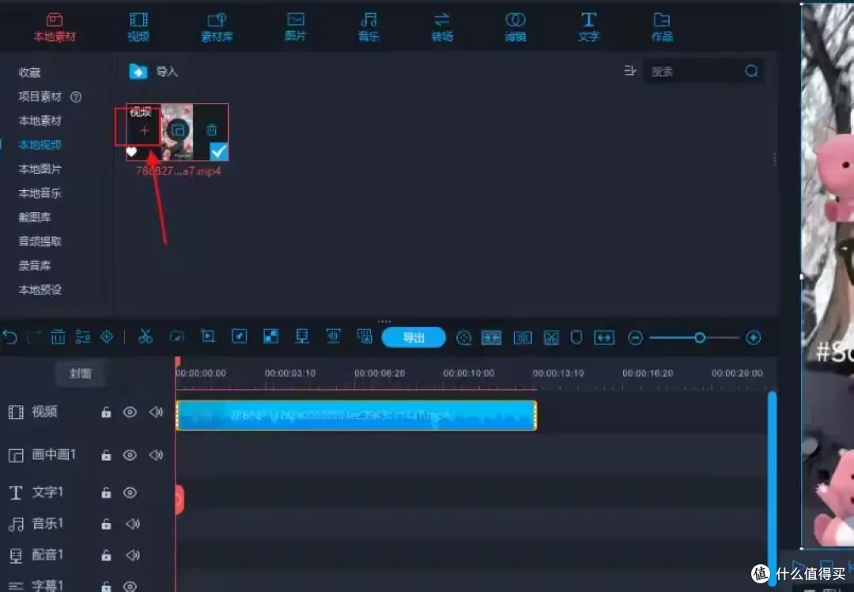
Task: Click the plus icon on video thumbnail
Action: pyautogui.click(x=145, y=131)
